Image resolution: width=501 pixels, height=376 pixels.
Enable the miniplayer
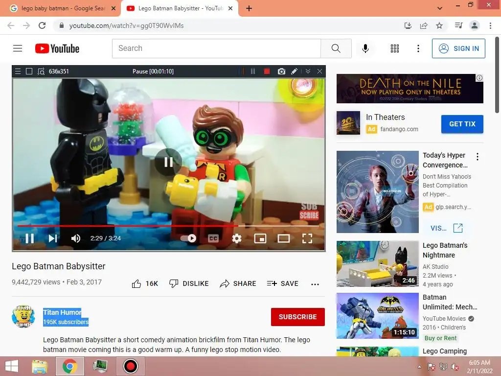(260, 238)
